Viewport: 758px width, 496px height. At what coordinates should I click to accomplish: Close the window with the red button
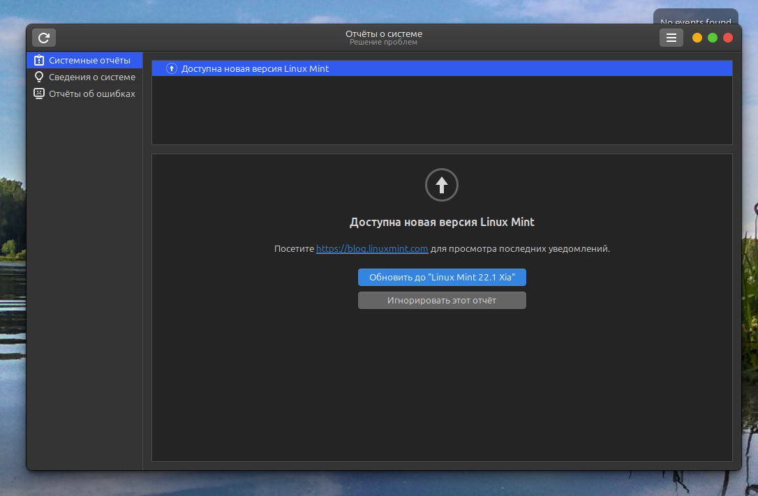727,38
